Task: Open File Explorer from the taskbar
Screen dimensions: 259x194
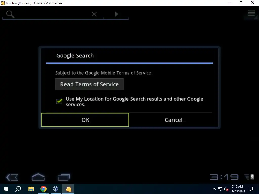Action: [x=31, y=189]
